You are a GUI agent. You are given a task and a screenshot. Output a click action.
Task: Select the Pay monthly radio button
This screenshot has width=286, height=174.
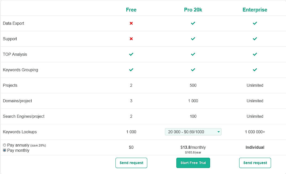[x=4, y=150]
